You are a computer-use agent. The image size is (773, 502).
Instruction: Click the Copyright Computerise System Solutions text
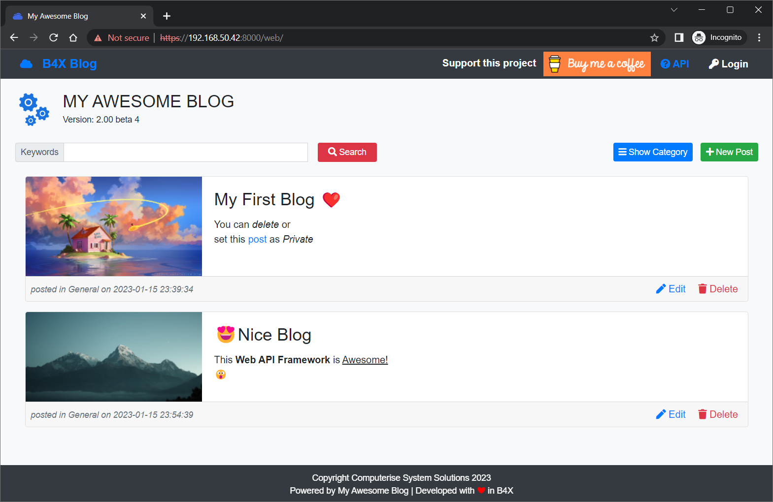pos(402,478)
